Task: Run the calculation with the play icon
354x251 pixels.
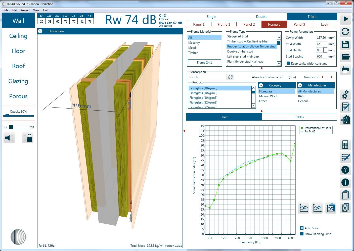Action: pos(345,19)
